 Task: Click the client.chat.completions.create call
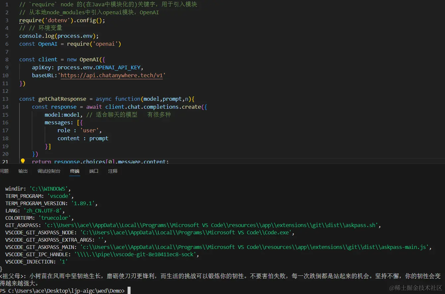click(x=153, y=107)
